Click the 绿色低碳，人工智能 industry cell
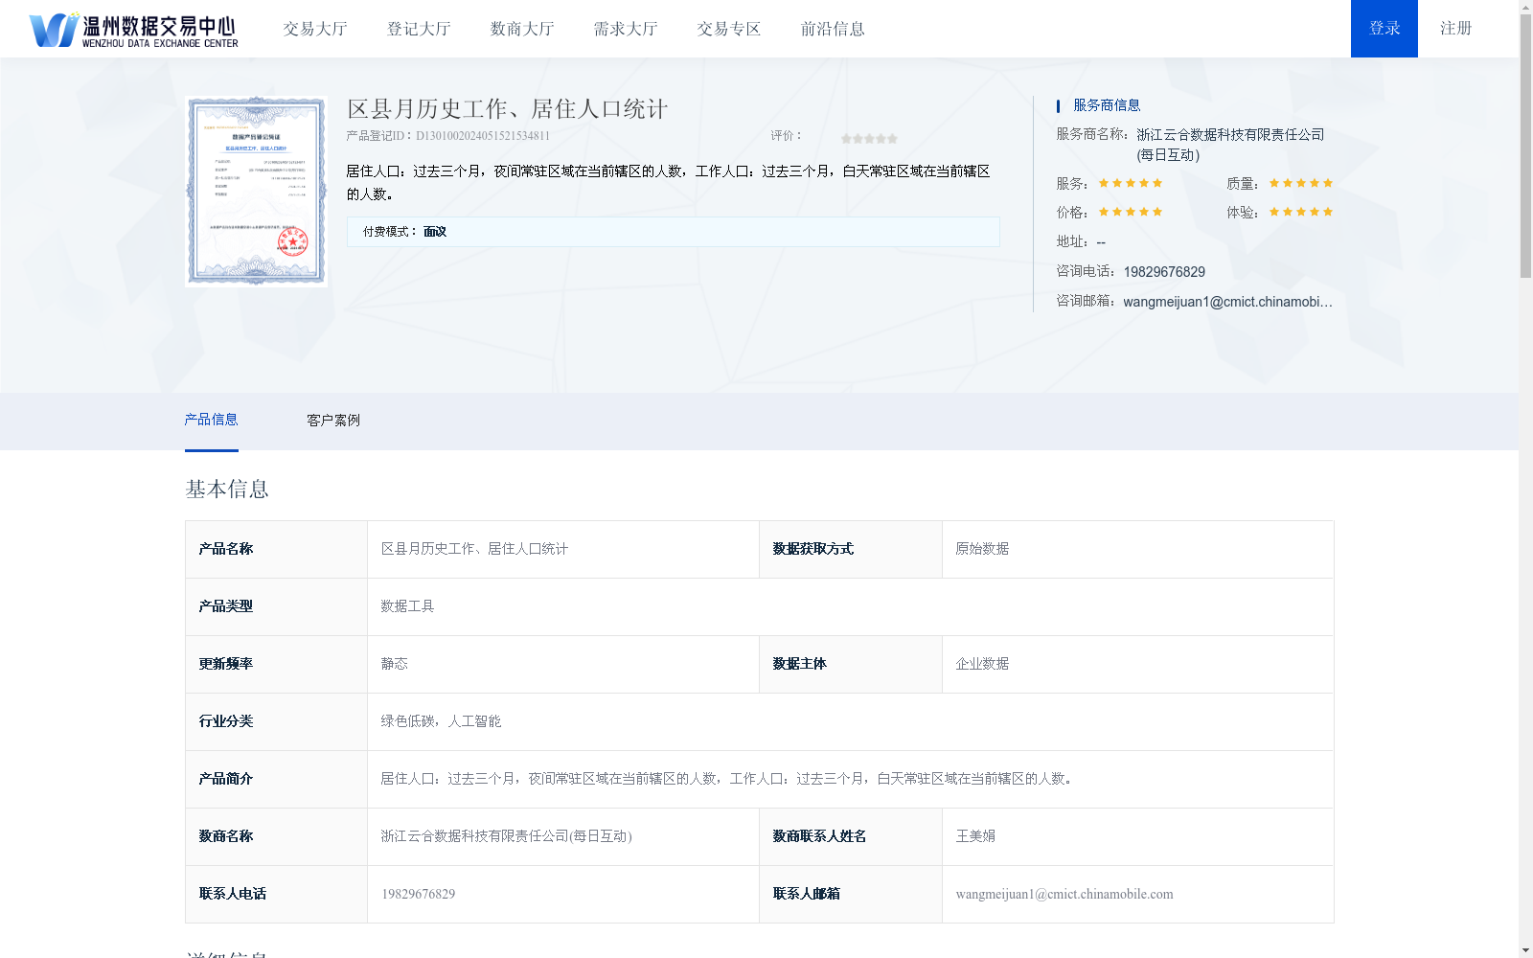 850,721
